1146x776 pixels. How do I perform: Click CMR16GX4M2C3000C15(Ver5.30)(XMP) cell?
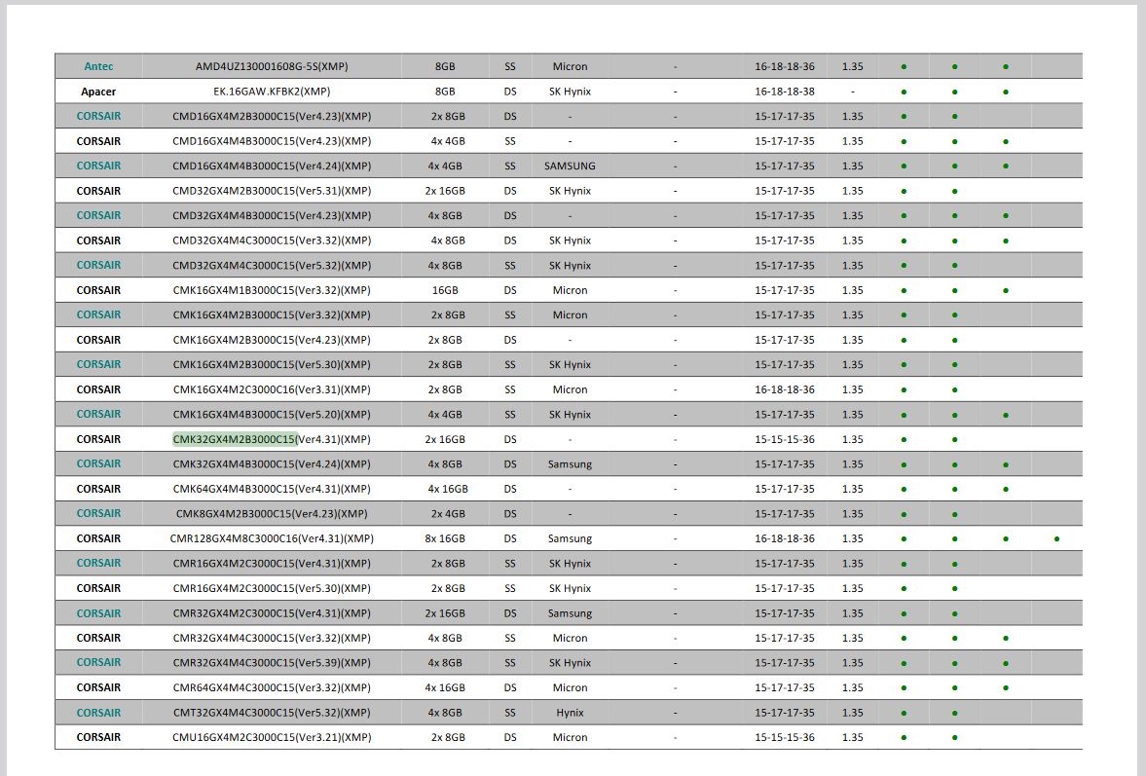pyautogui.click(x=272, y=588)
